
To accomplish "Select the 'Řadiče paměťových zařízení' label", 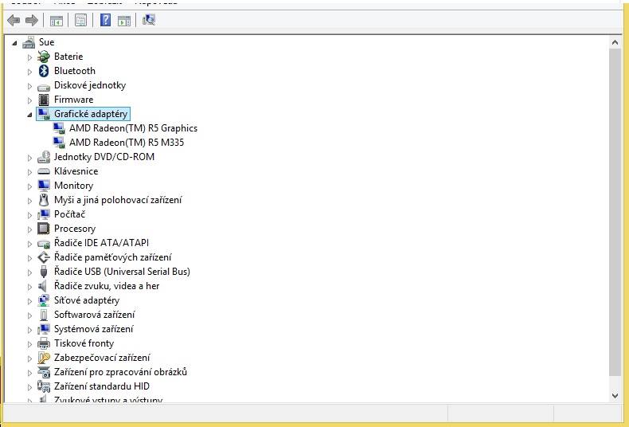I will 113,257.
